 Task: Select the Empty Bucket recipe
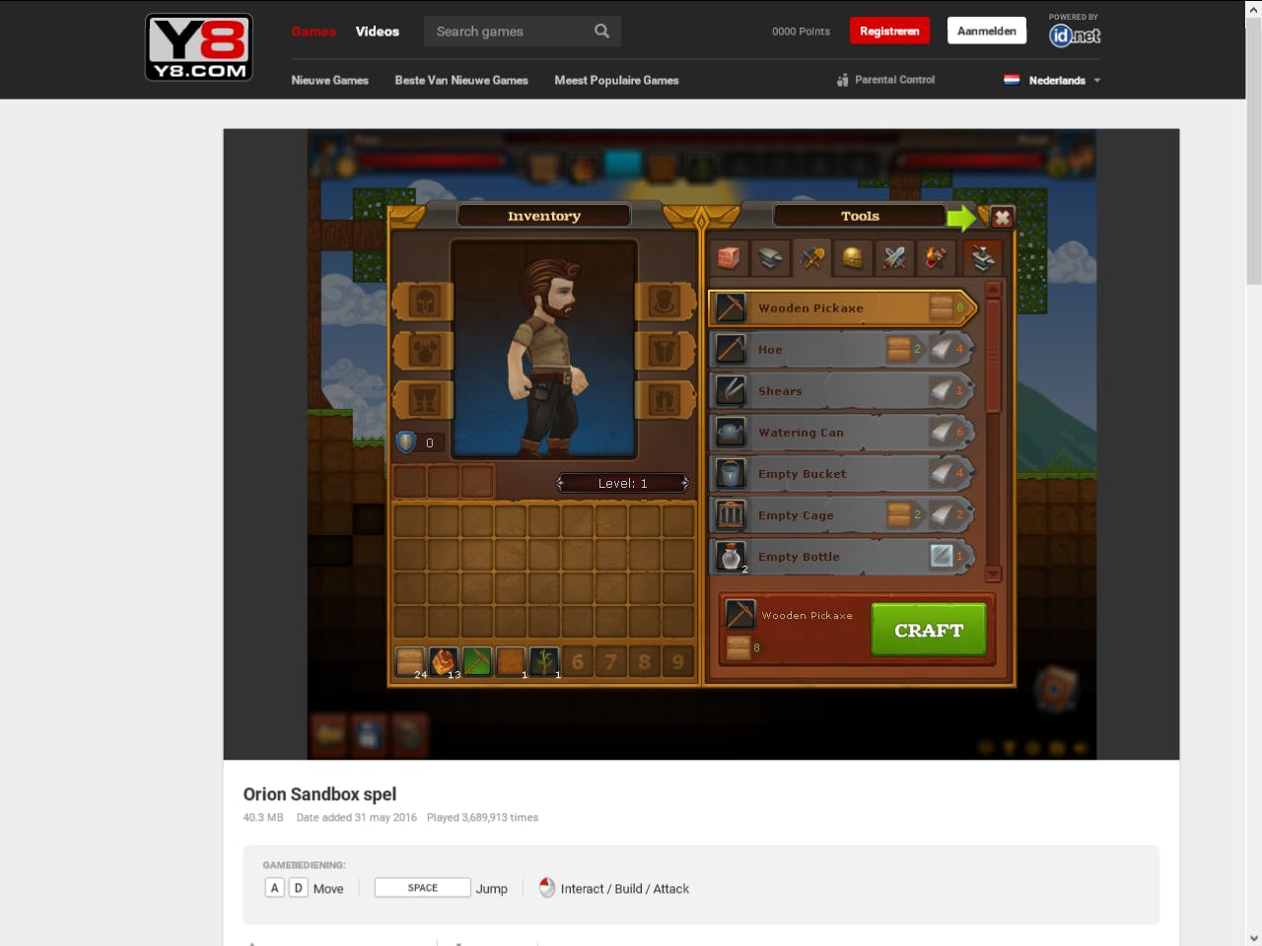[838, 473]
